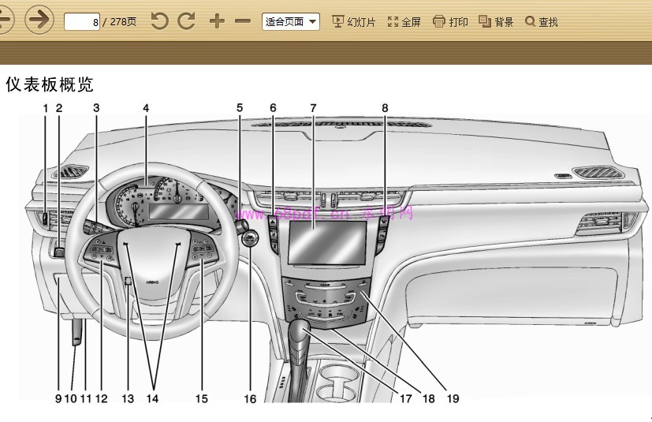Image resolution: width=652 pixels, height=422 pixels.
Task: Click the center infotainment screen in diagram
Action: (x=326, y=242)
